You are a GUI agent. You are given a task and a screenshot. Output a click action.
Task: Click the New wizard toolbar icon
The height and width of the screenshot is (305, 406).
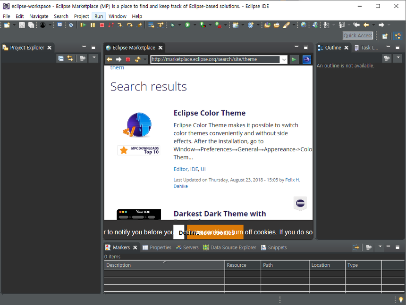[x=7, y=25]
